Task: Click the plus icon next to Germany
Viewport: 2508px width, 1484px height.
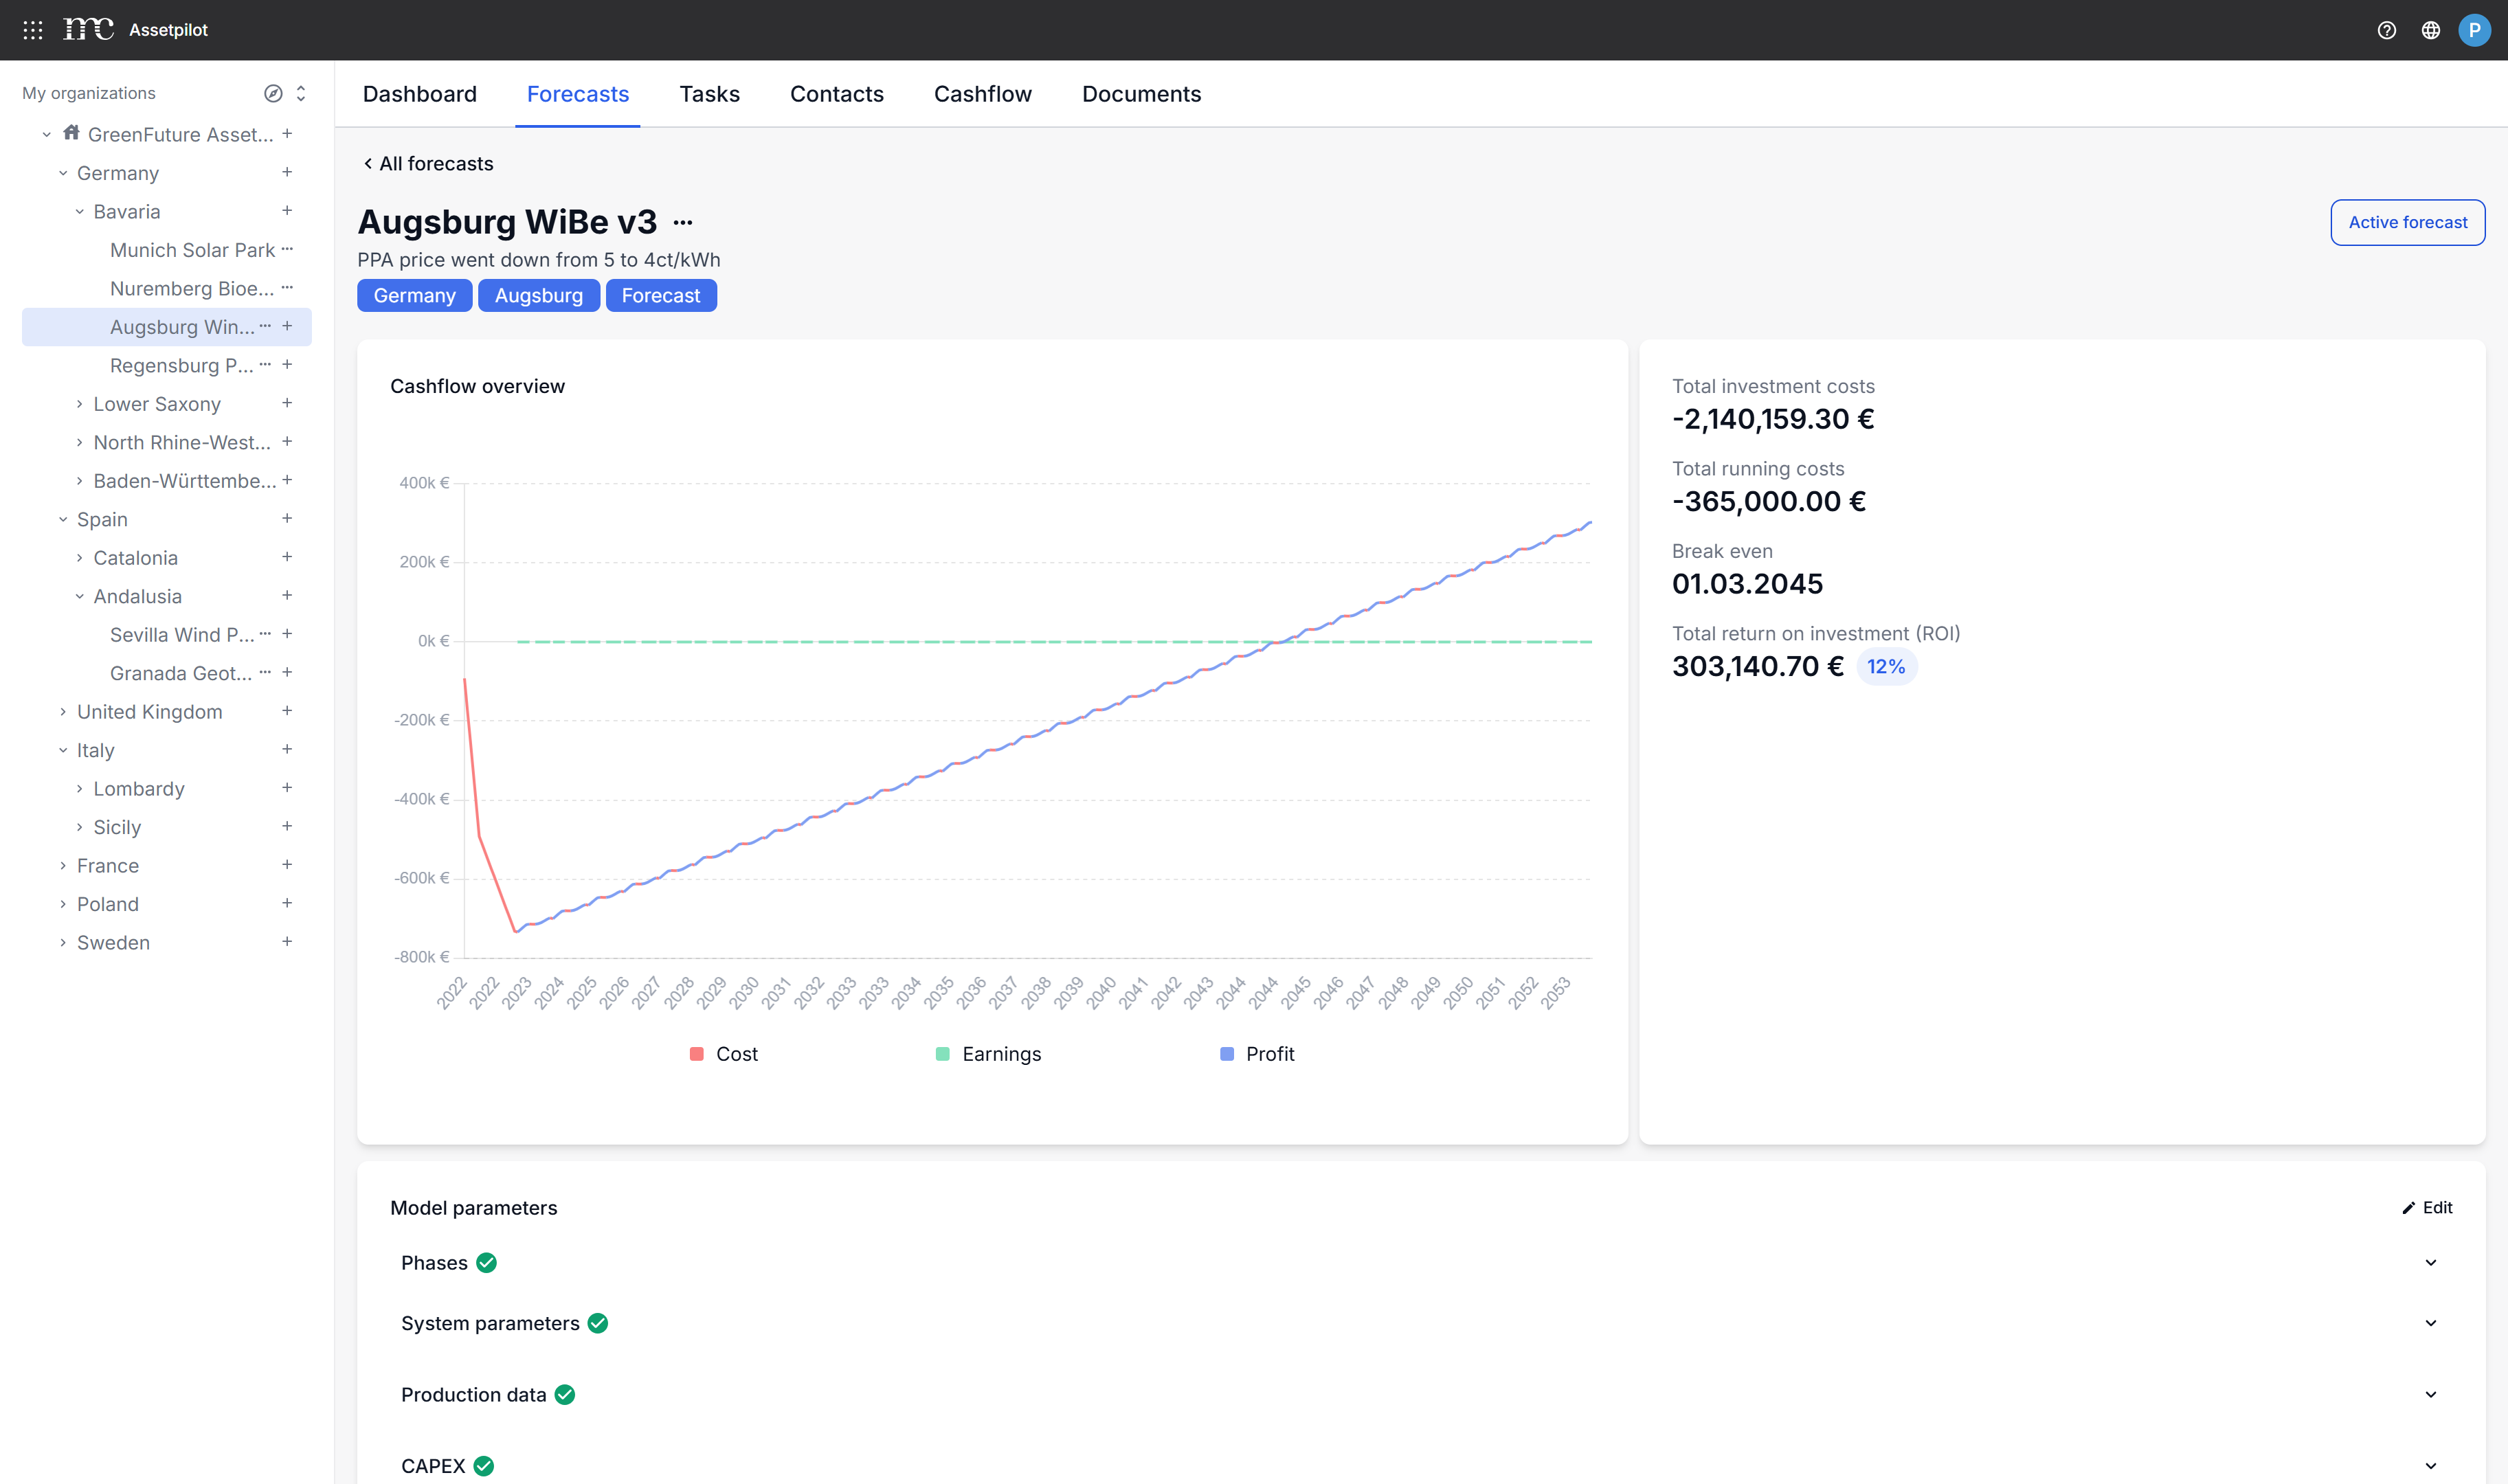Action: 287,172
